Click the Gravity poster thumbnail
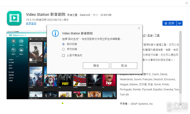This screenshot has width=190, height=114. click(94, 80)
